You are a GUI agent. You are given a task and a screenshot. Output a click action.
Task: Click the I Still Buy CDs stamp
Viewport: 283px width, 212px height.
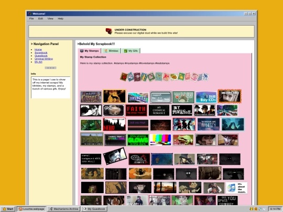[206, 97]
